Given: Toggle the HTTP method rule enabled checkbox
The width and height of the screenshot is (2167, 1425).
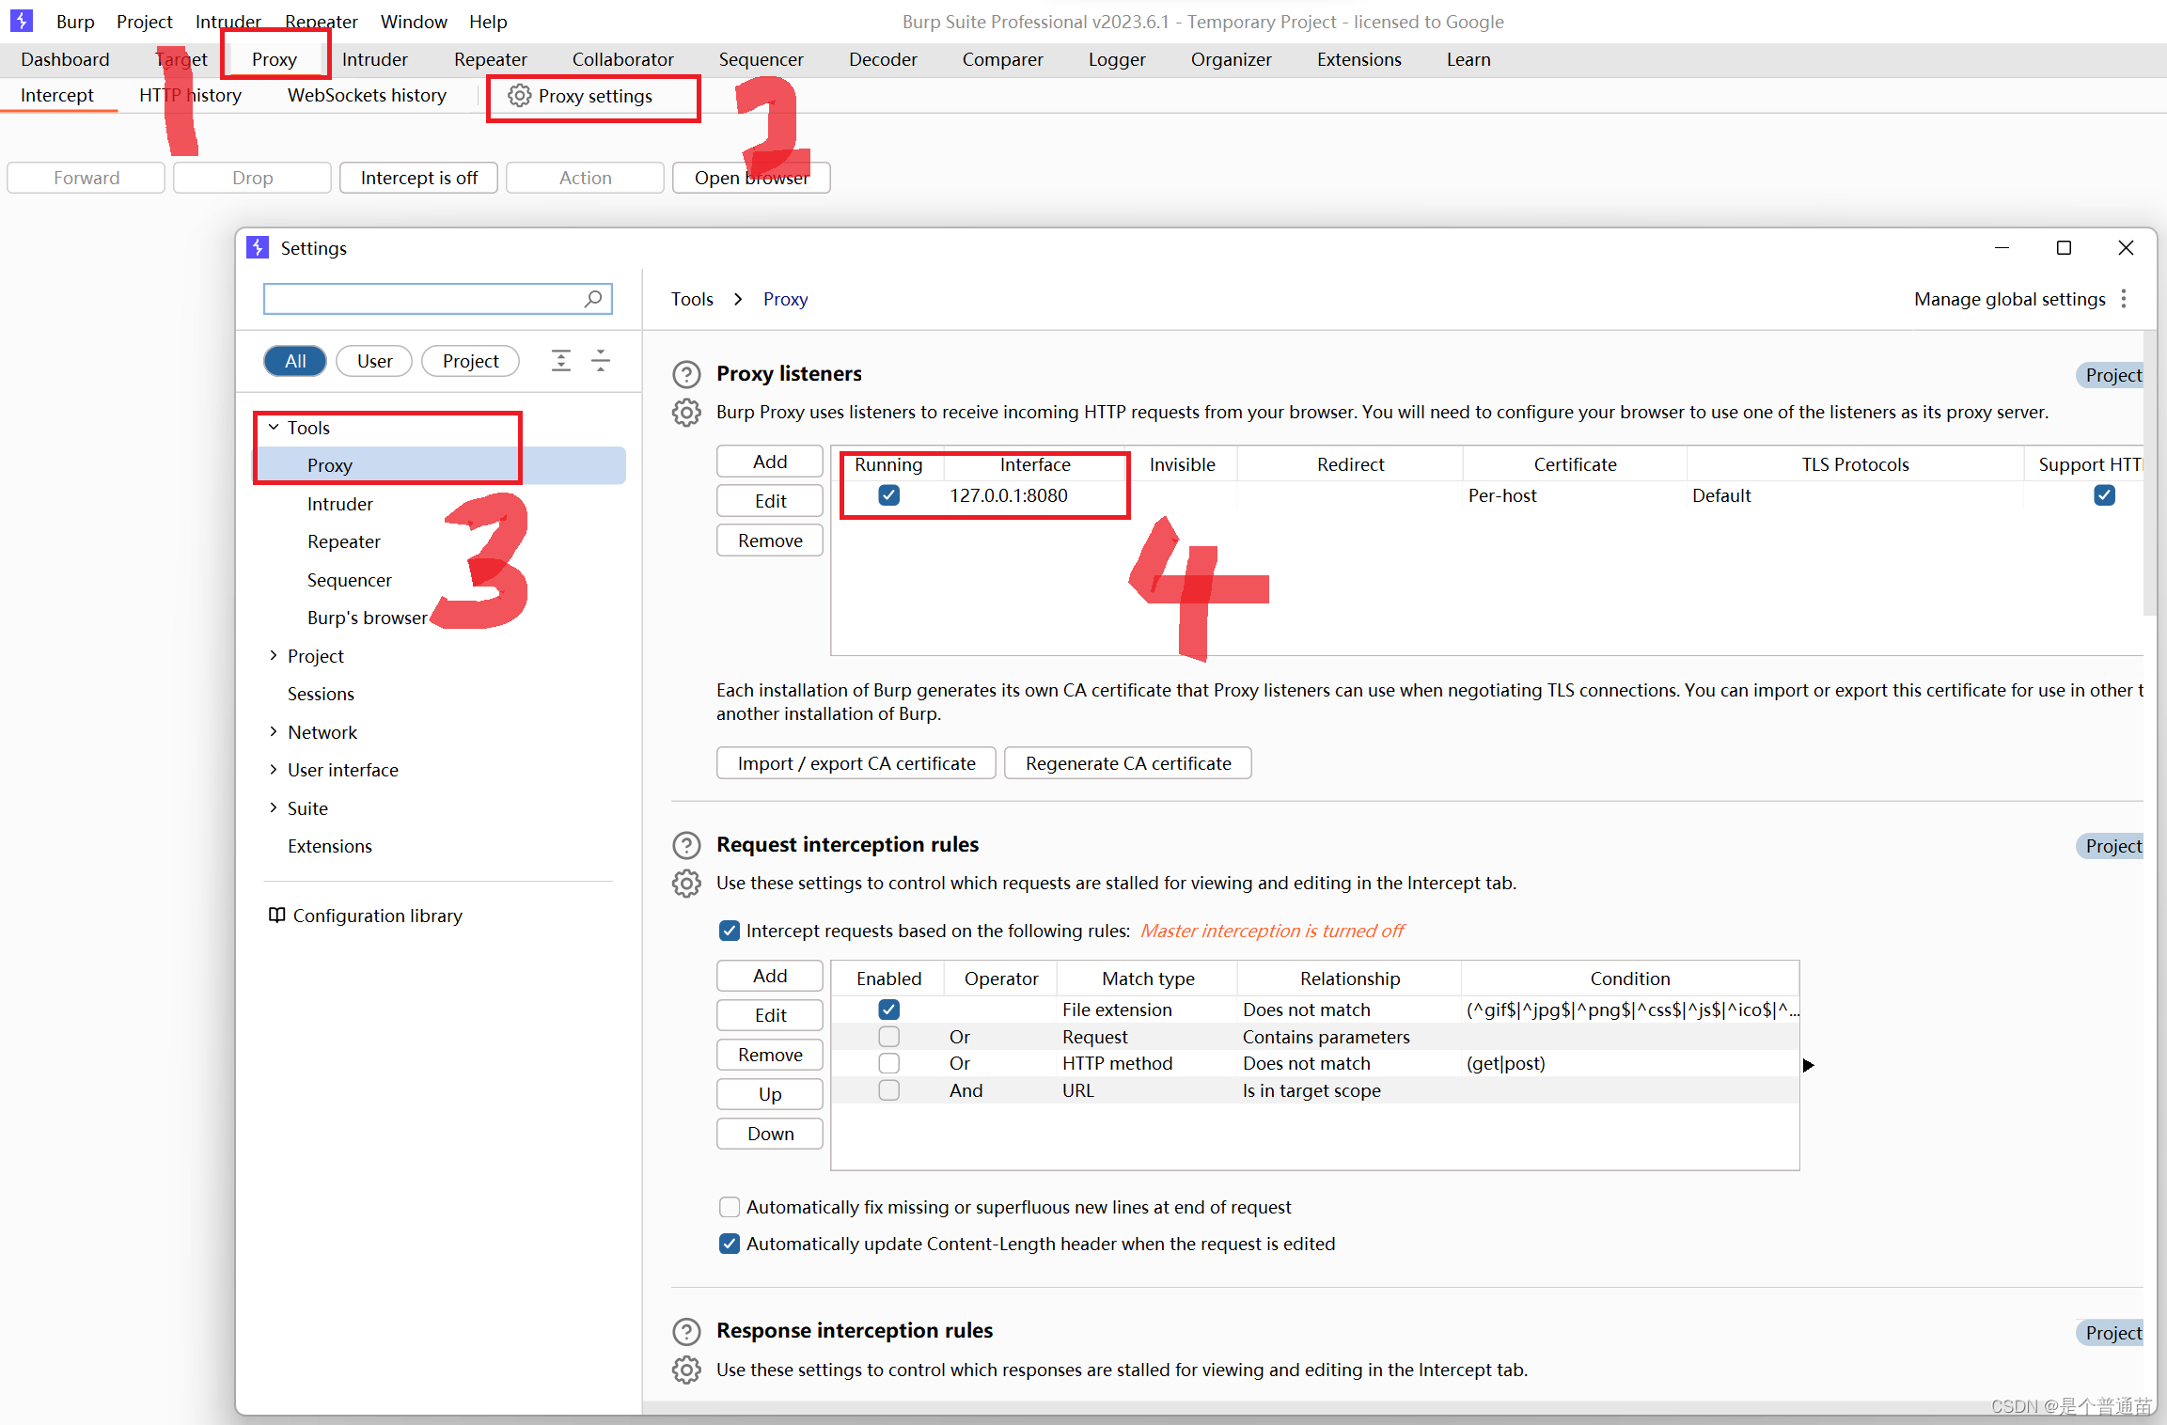Looking at the screenshot, I should tap(888, 1063).
